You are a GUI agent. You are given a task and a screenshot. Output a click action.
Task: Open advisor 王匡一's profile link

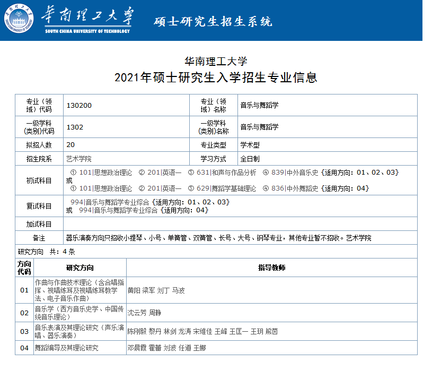[x=239, y=332]
